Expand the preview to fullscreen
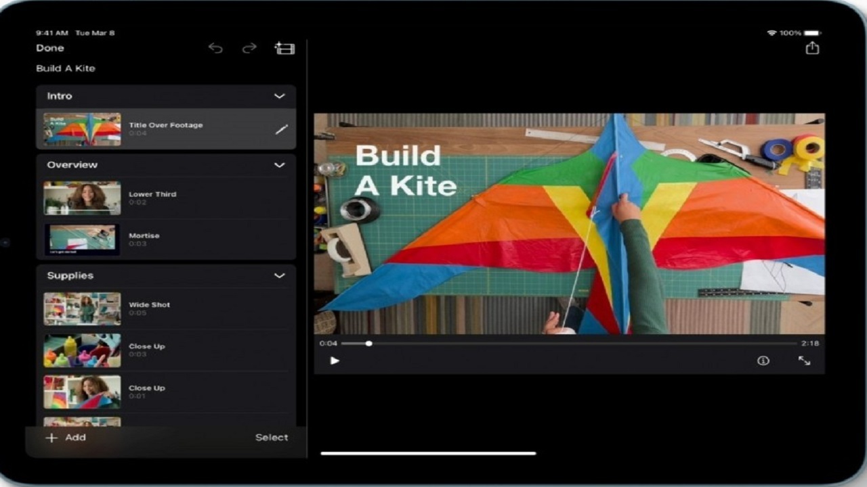This screenshot has width=867, height=487. 804,361
